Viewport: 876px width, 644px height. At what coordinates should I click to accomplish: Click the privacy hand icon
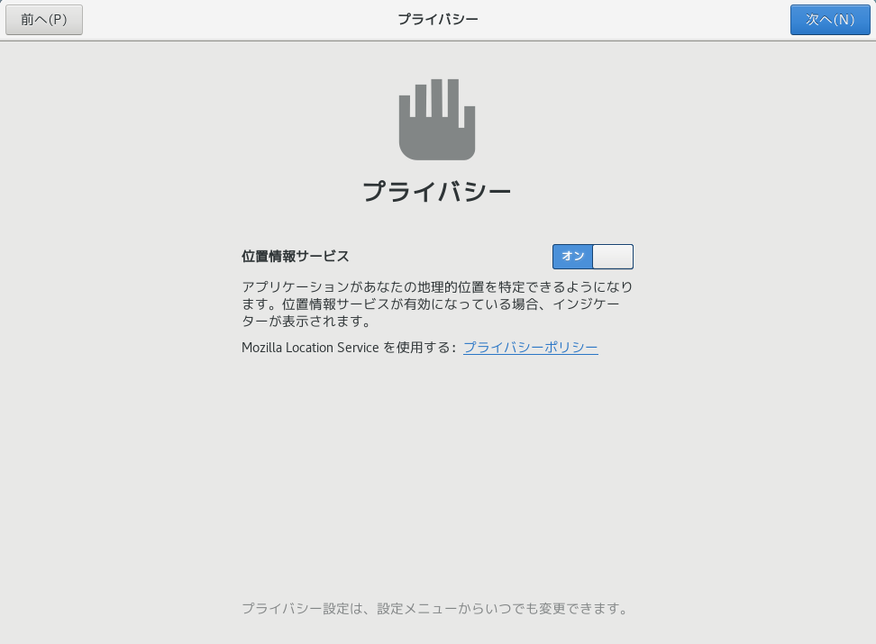[x=437, y=120]
